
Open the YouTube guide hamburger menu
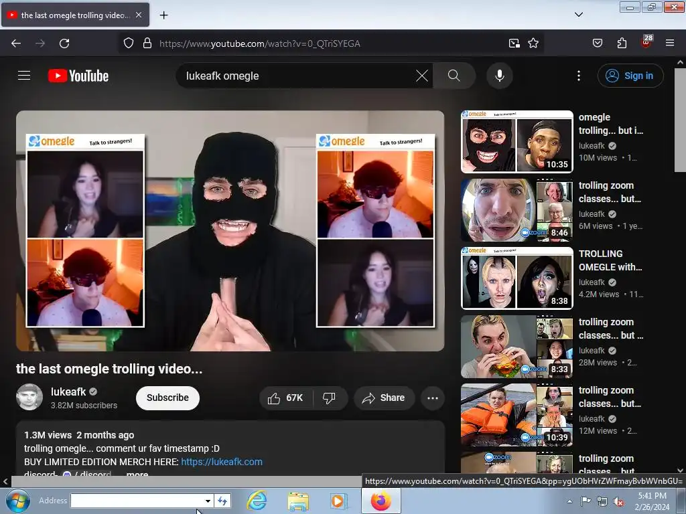(24, 76)
